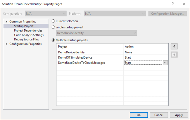
Task: Collapse the Common Properties tree node
Action: pyautogui.click(x=7, y=22)
